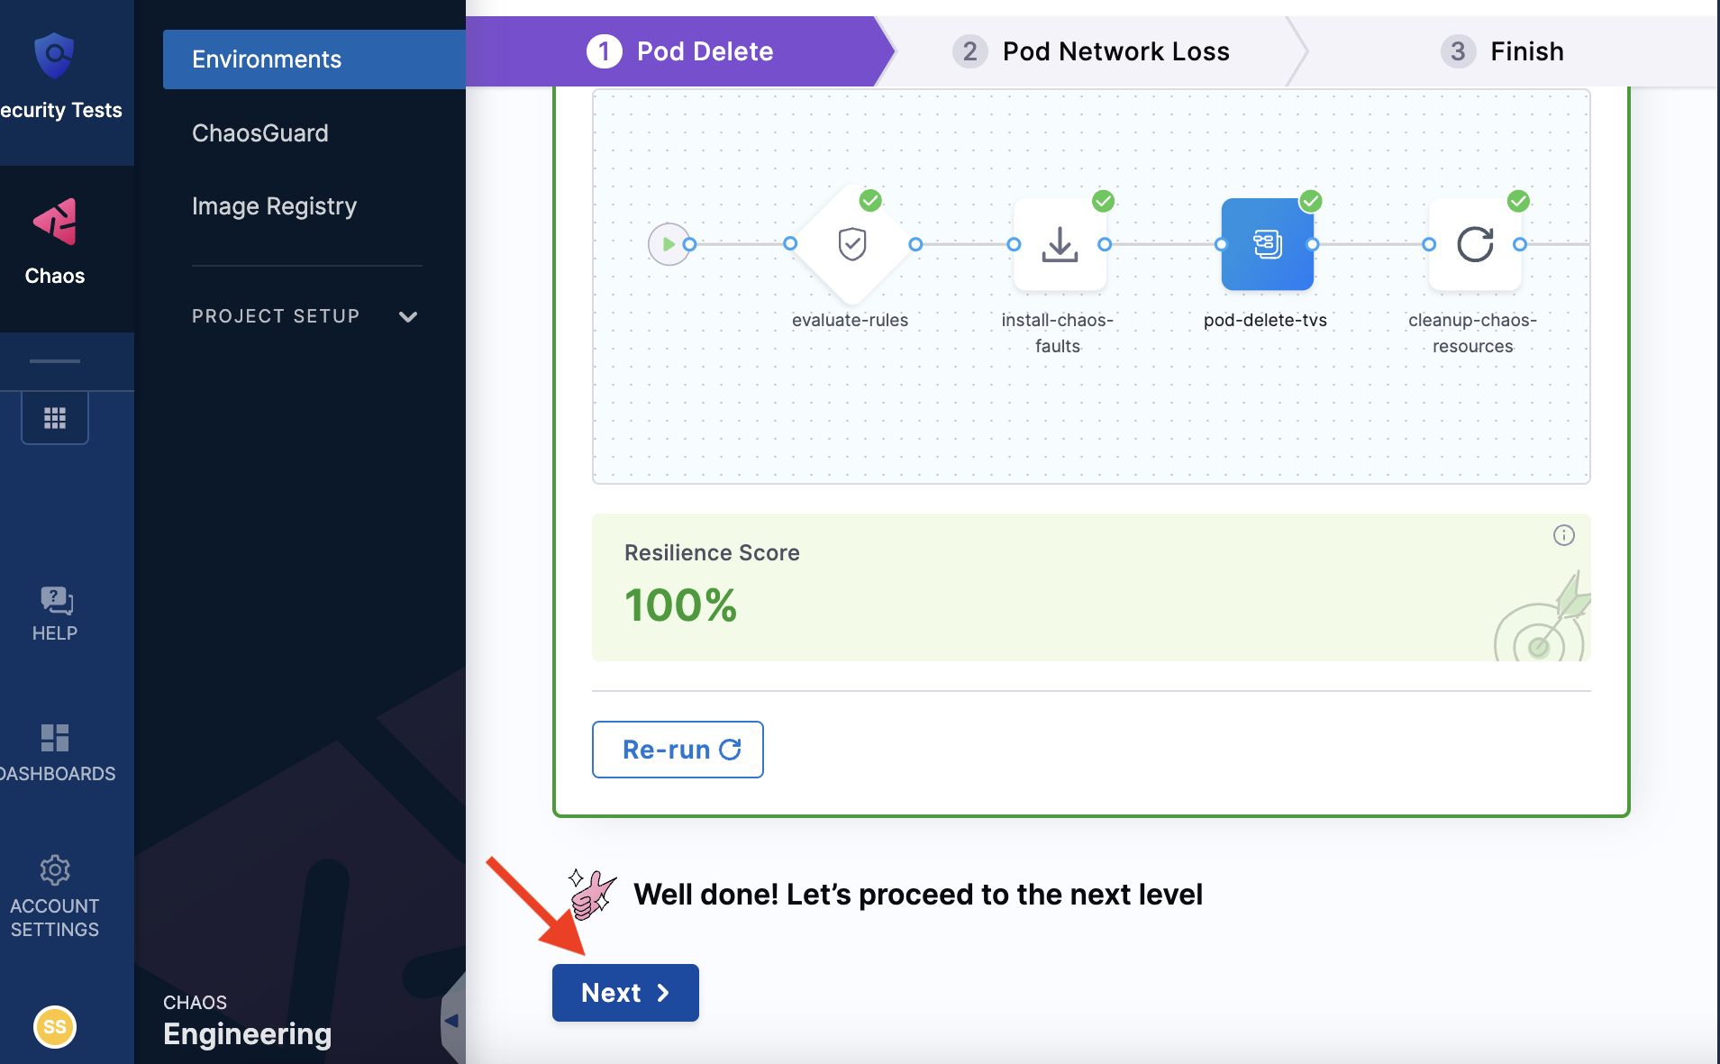Click the SS user avatar
1720x1064 pixels.
[x=55, y=1026]
